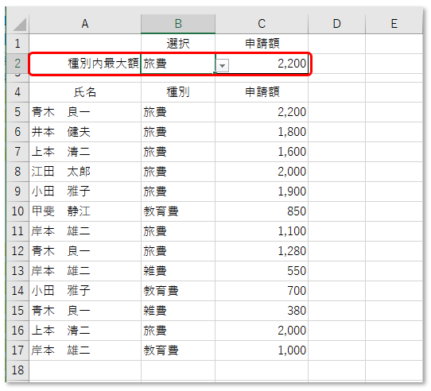Select the 選択 header cell in B1
Screen dimensions: 431x391
178,44
